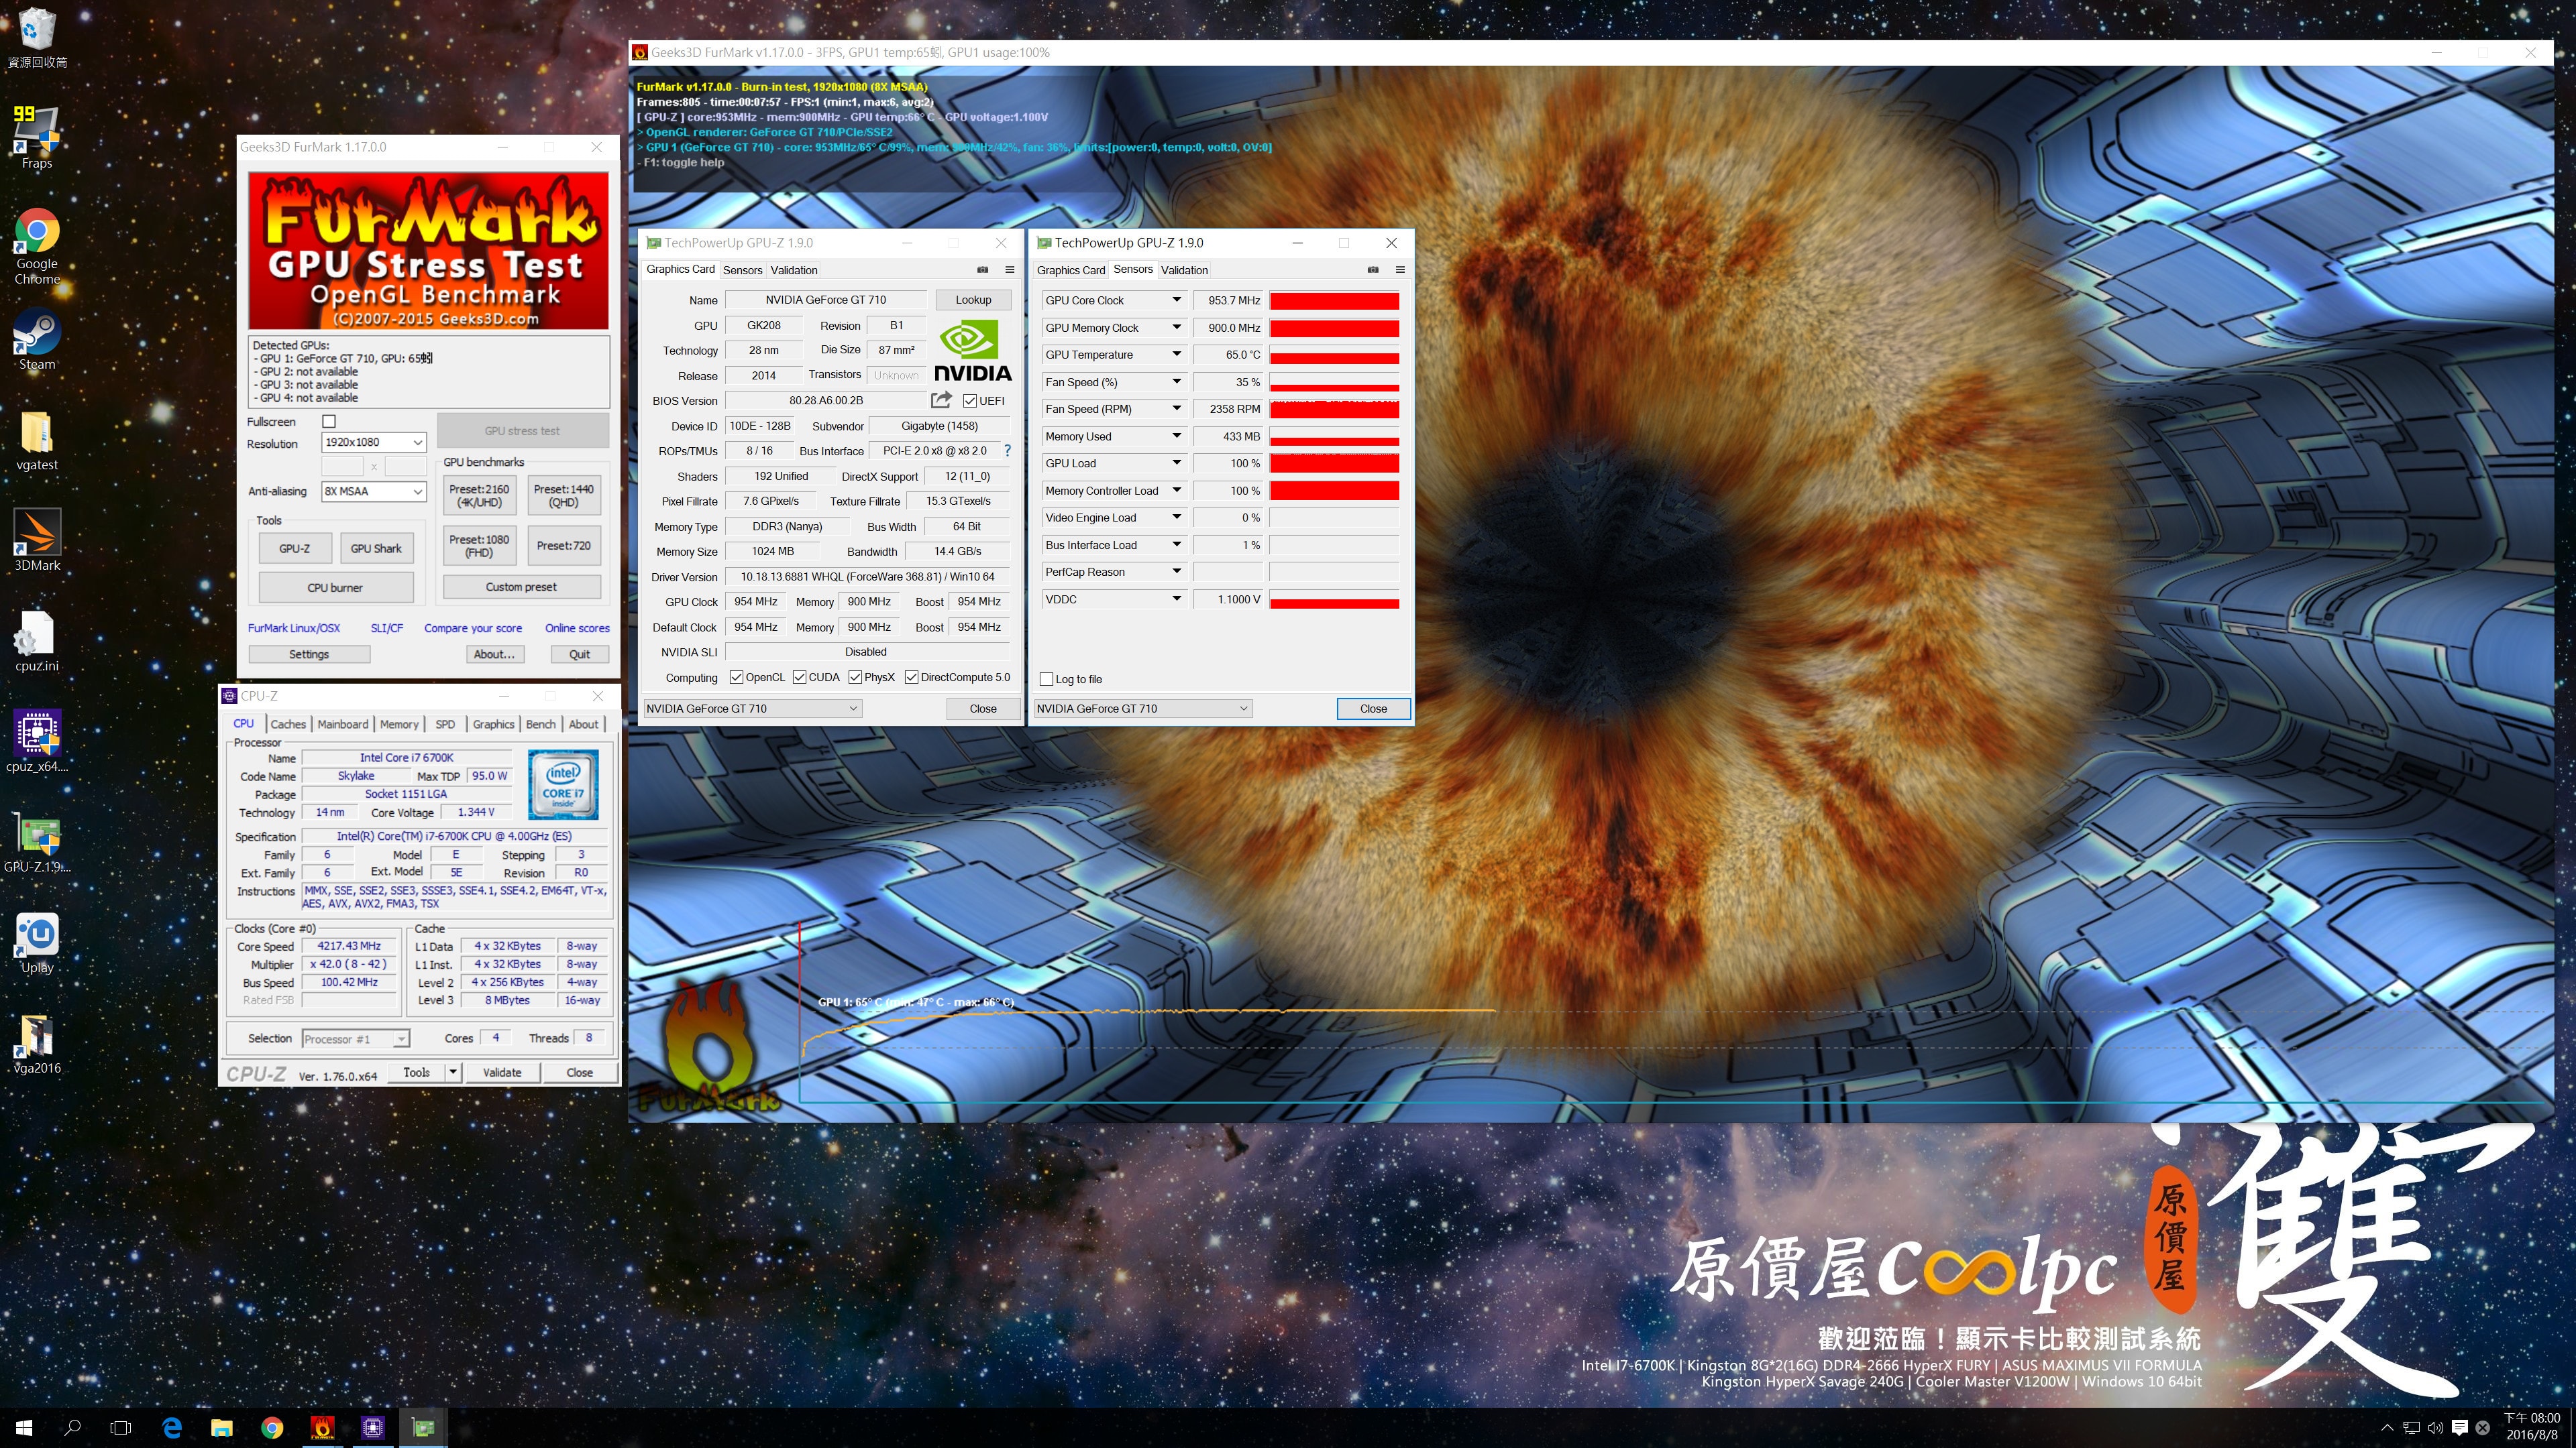Open the SPD tab in CPU-Z

(x=445, y=725)
